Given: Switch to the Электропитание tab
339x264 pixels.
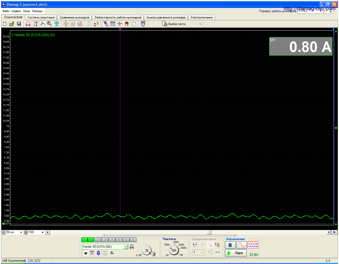Looking at the screenshot, I should pyautogui.click(x=202, y=17).
